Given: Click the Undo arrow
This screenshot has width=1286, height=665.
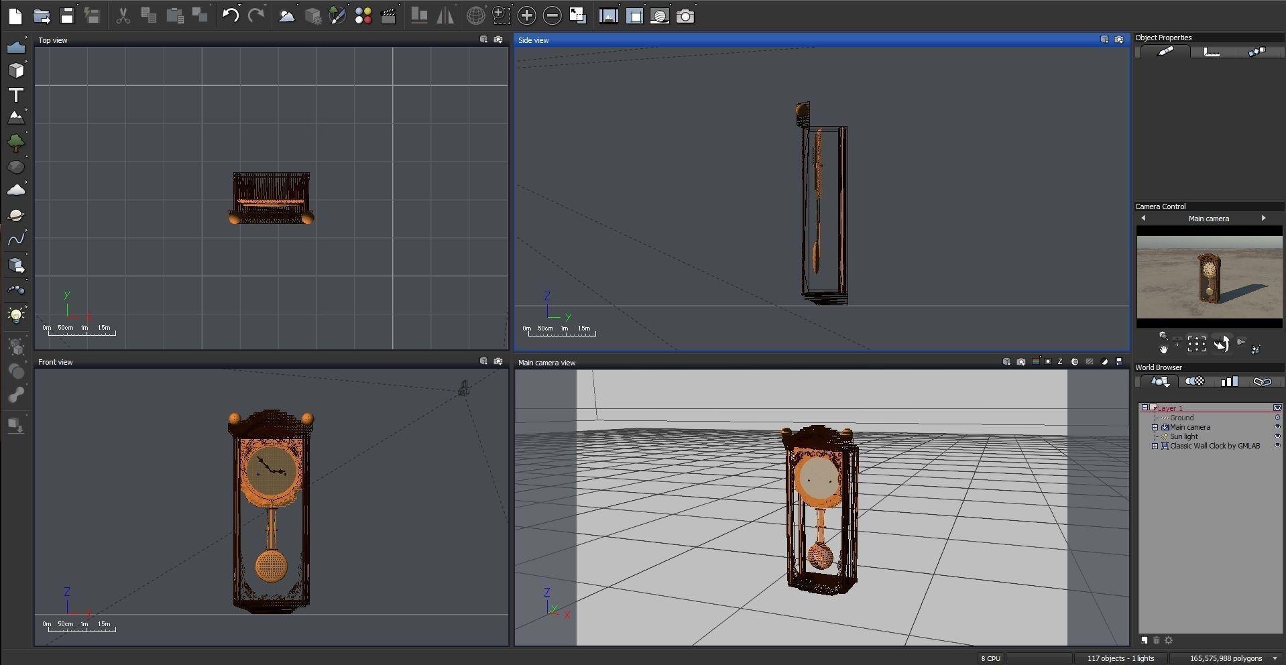Looking at the screenshot, I should (x=231, y=15).
